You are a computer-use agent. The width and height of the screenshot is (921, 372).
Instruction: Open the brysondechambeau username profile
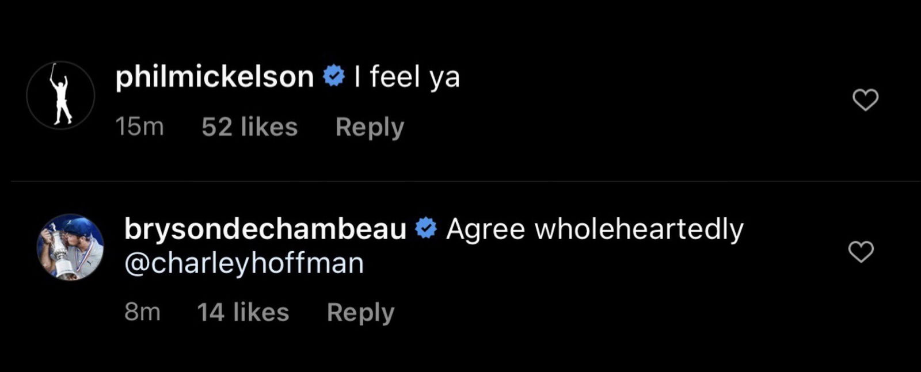tap(265, 229)
